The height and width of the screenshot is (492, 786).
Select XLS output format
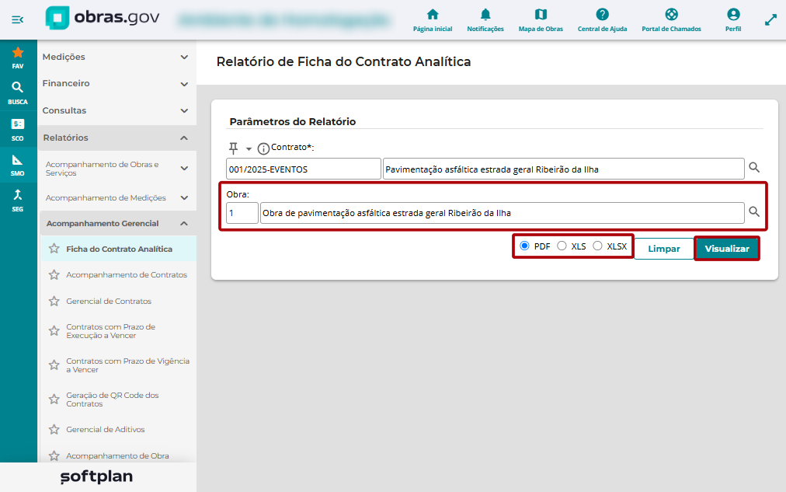(562, 246)
